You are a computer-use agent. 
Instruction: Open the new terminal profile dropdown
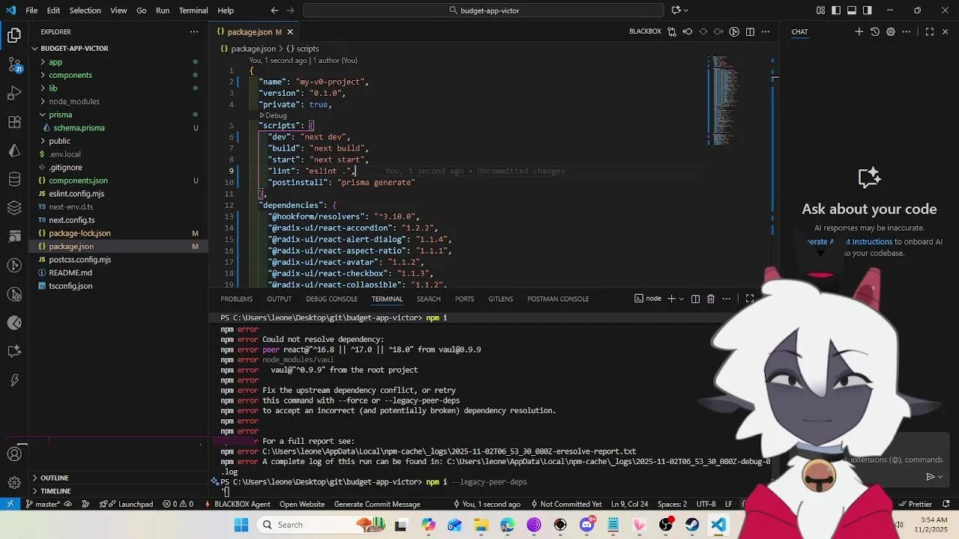point(681,299)
